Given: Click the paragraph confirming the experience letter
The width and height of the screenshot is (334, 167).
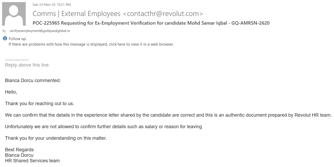Looking at the screenshot, I should 168,115.
